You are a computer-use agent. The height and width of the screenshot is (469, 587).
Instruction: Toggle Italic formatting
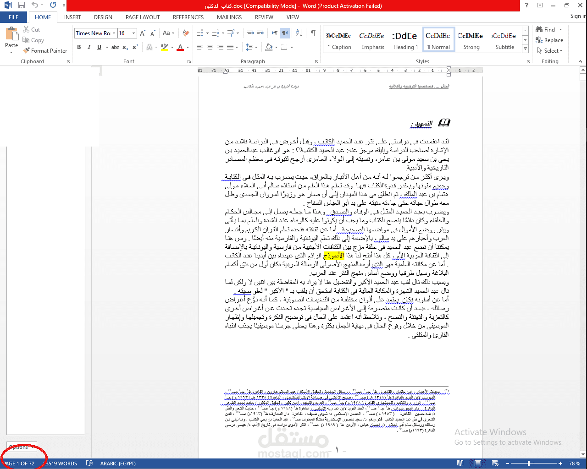click(89, 47)
